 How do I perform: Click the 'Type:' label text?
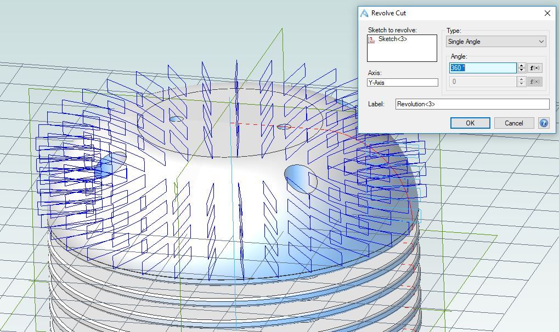pos(454,31)
